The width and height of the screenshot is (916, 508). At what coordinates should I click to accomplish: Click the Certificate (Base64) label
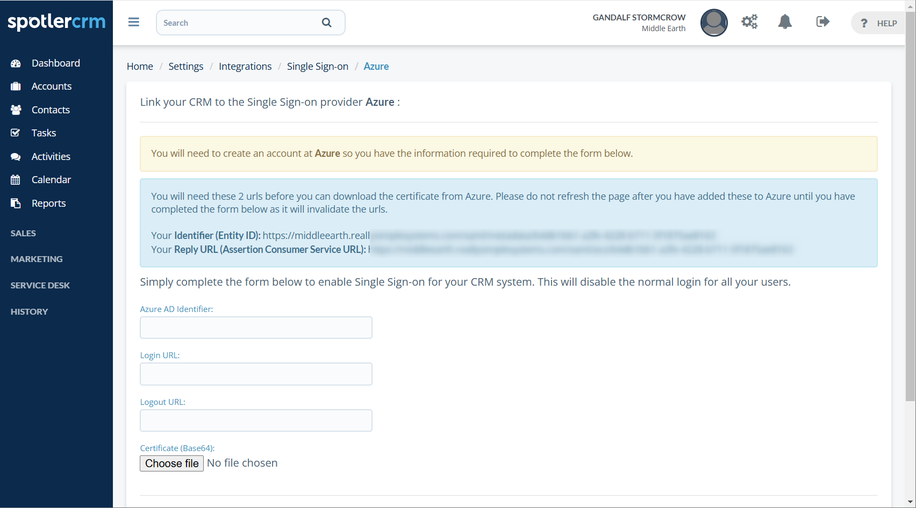click(x=177, y=448)
